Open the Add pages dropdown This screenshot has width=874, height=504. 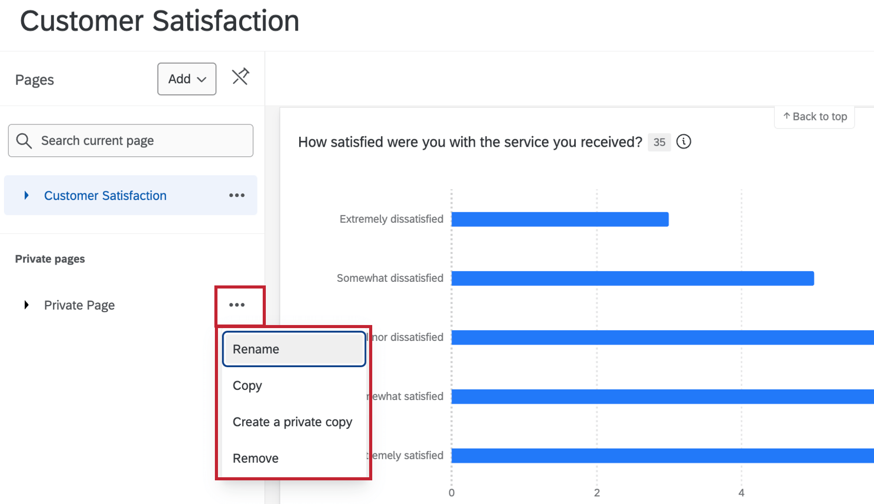tap(186, 79)
